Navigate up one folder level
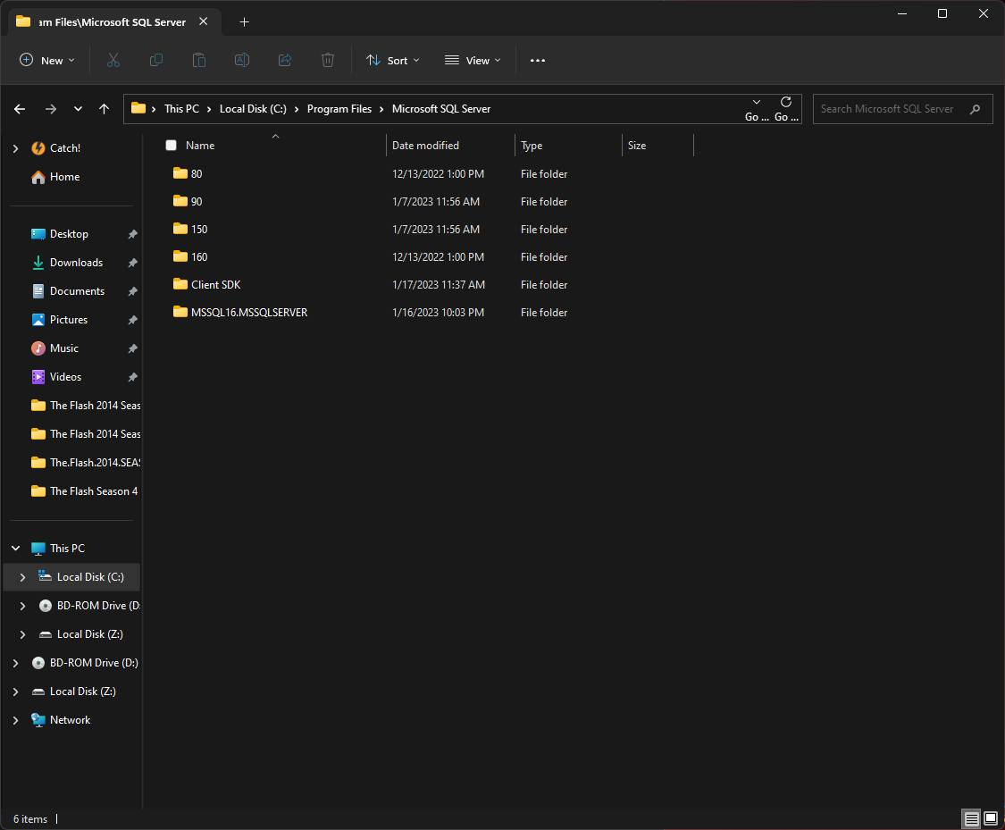 (105, 108)
